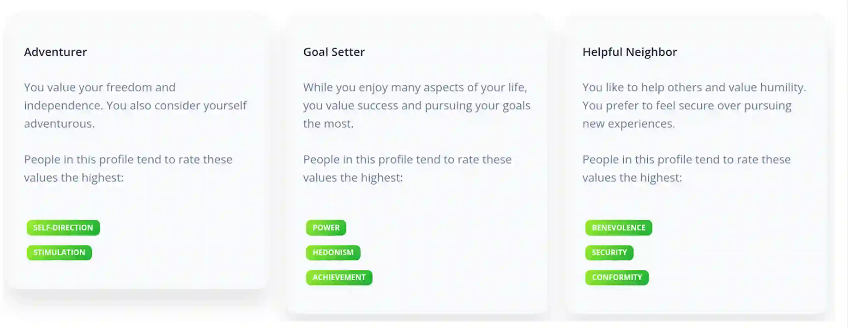
Task: Click the Adventurer profile heading
Action: pos(55,52)
